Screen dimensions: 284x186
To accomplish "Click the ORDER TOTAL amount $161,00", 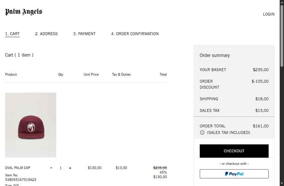I will [260, 126].
